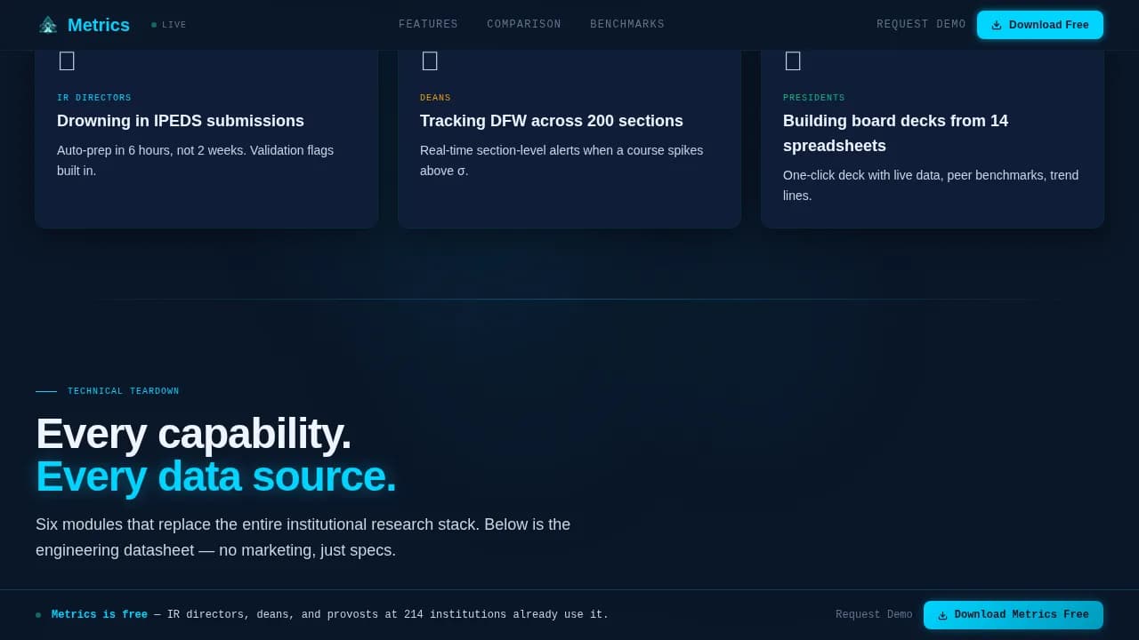This screenshot has height=640, width=1139.
Task: Click the IR Directors card icon
Action: pos(67,60)
